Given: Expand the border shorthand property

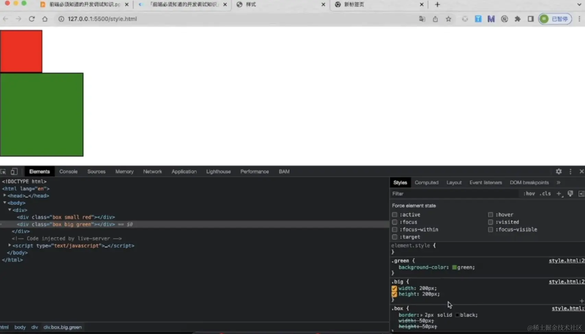Looking at the screenshot, I should pos(421,315).
